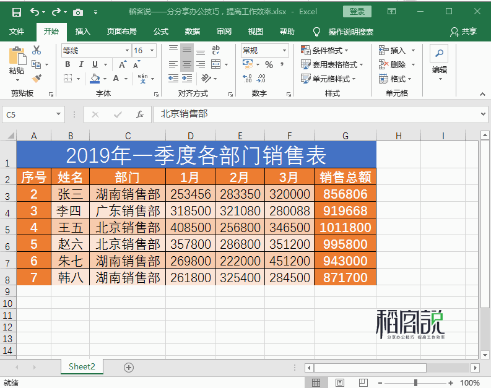491x388 pixels.
Task: Activate the Format Painter brush
Action: (37, 79)
